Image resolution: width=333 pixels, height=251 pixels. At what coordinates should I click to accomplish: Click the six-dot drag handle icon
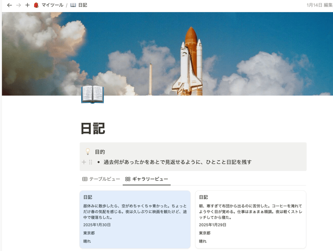(x=91, y=163)
